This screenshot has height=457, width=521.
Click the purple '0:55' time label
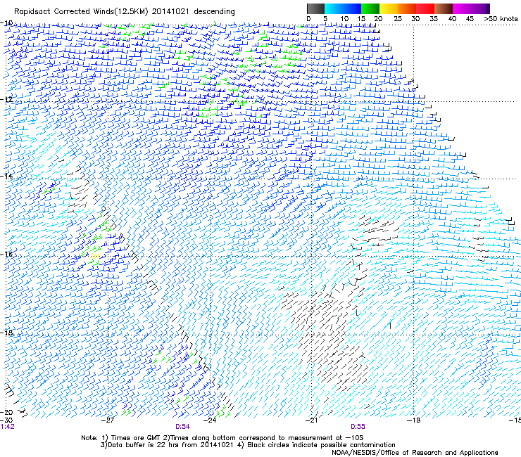coord(358,427)
